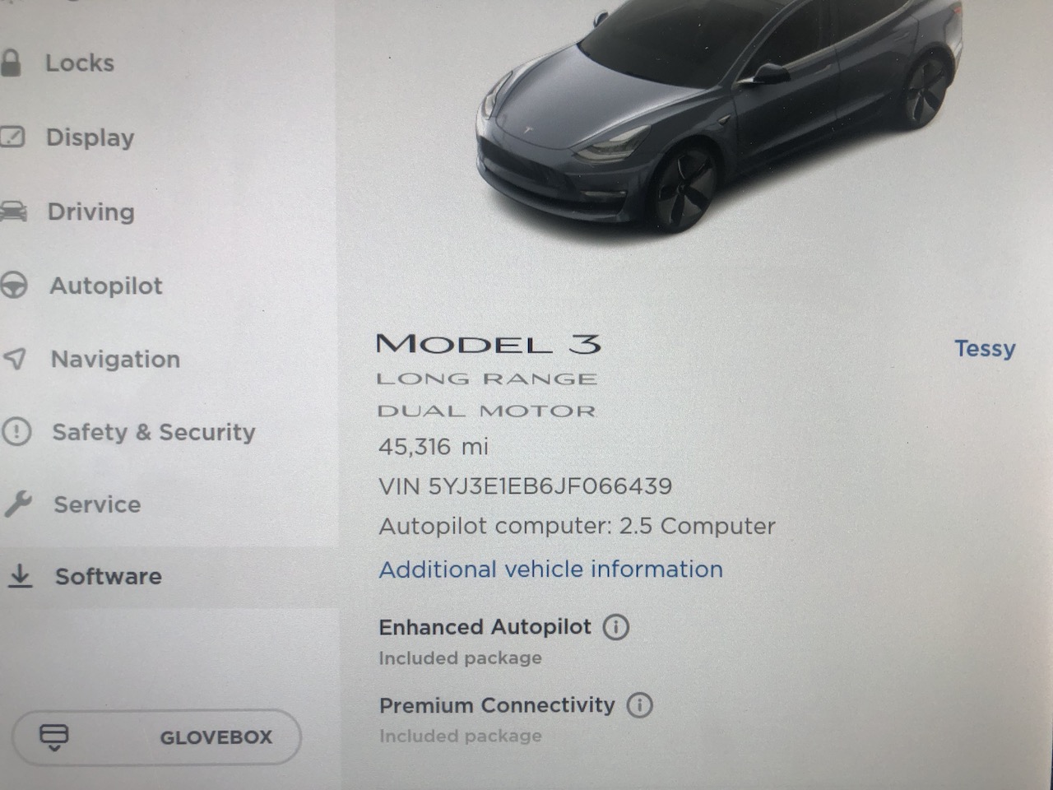Image resolution: width=1053 pixels, height=790 pixels.
Task: Click the Service wrench icon
Action: pos(18,504)
